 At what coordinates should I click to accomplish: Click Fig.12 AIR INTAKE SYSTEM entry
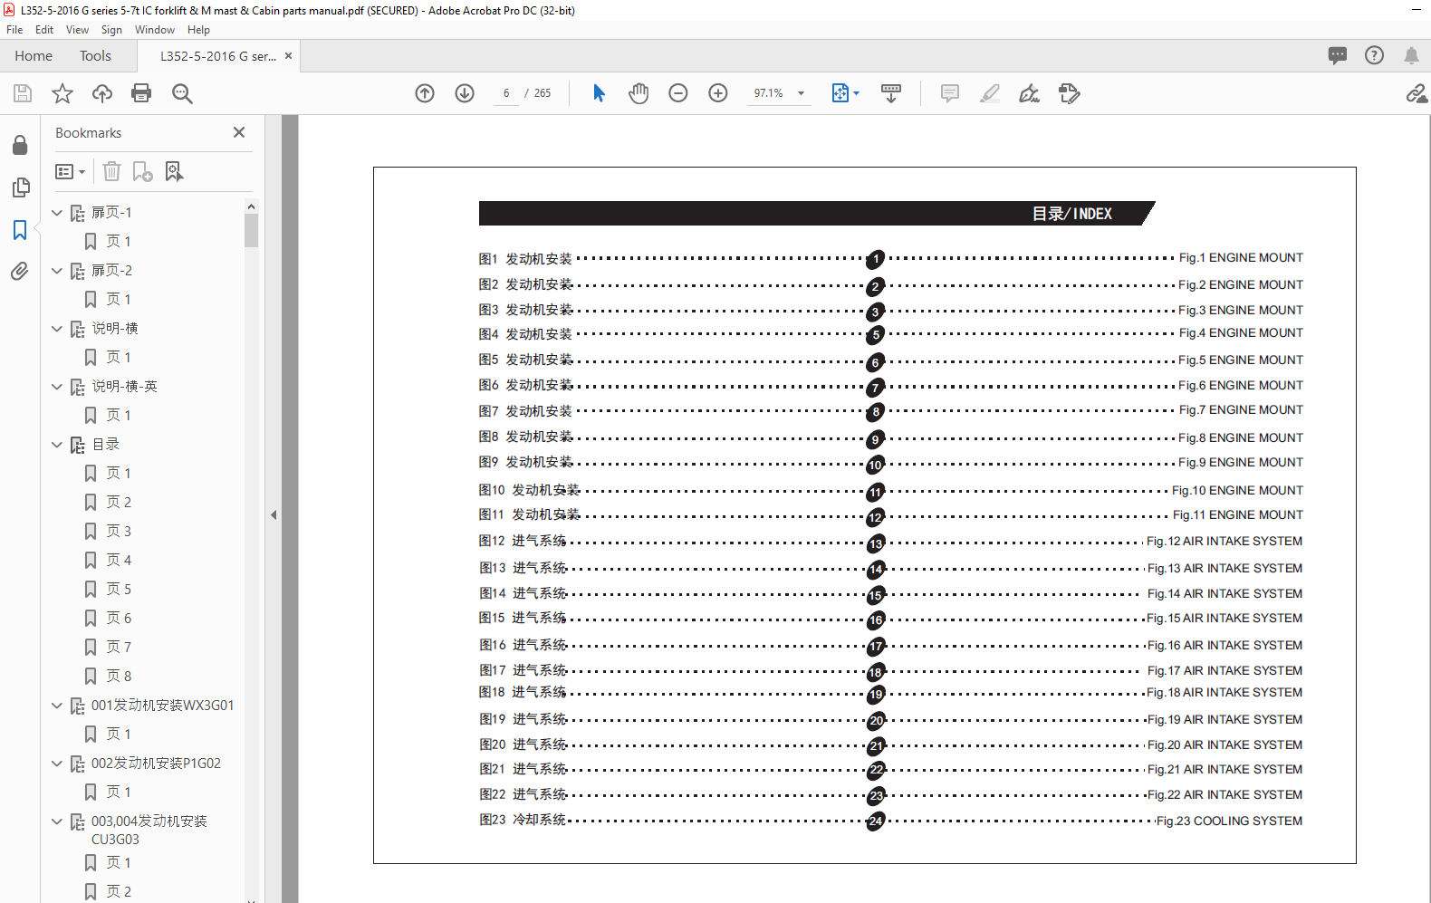(x=1225, y=541)
